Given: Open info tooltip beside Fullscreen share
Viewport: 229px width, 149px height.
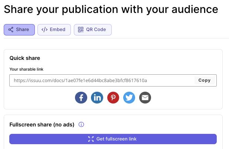Looking at the screenshot, I should click(x=81, y=124).
